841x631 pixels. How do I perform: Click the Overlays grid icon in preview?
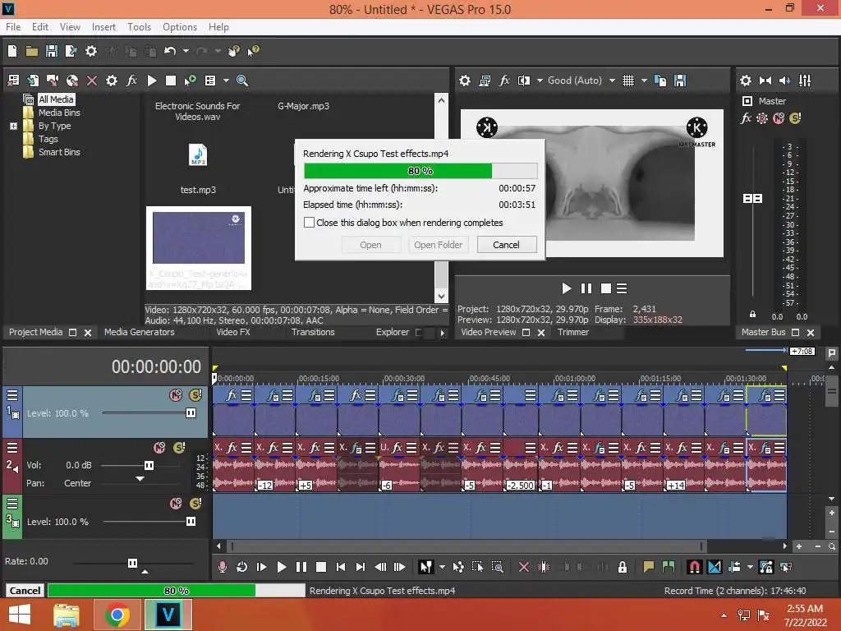[628, 81]
